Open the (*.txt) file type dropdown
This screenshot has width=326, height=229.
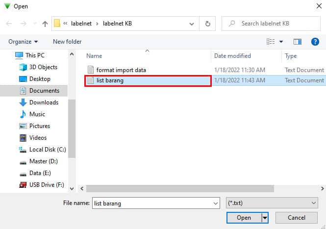(x=272, y=203)
